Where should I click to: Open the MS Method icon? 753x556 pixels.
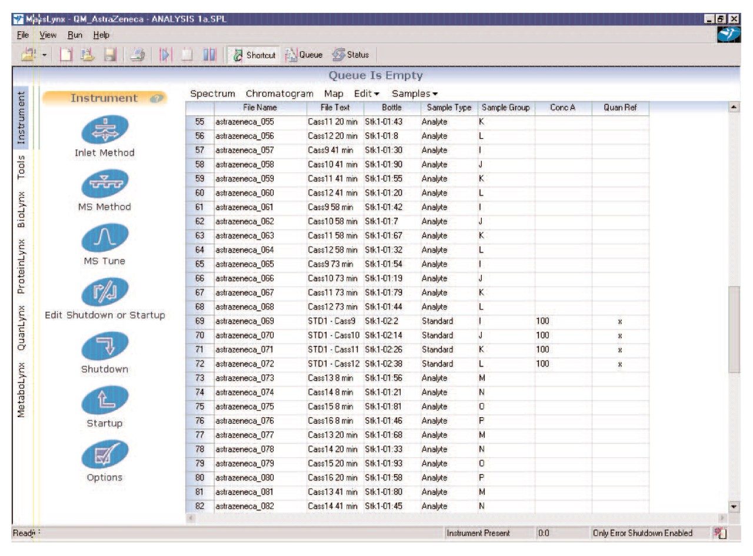tap(104, 184)
